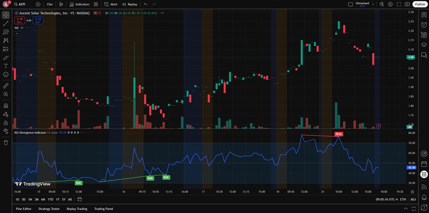429x213 pixels.
Task: Select the All date range
Action: pos(70,199)
